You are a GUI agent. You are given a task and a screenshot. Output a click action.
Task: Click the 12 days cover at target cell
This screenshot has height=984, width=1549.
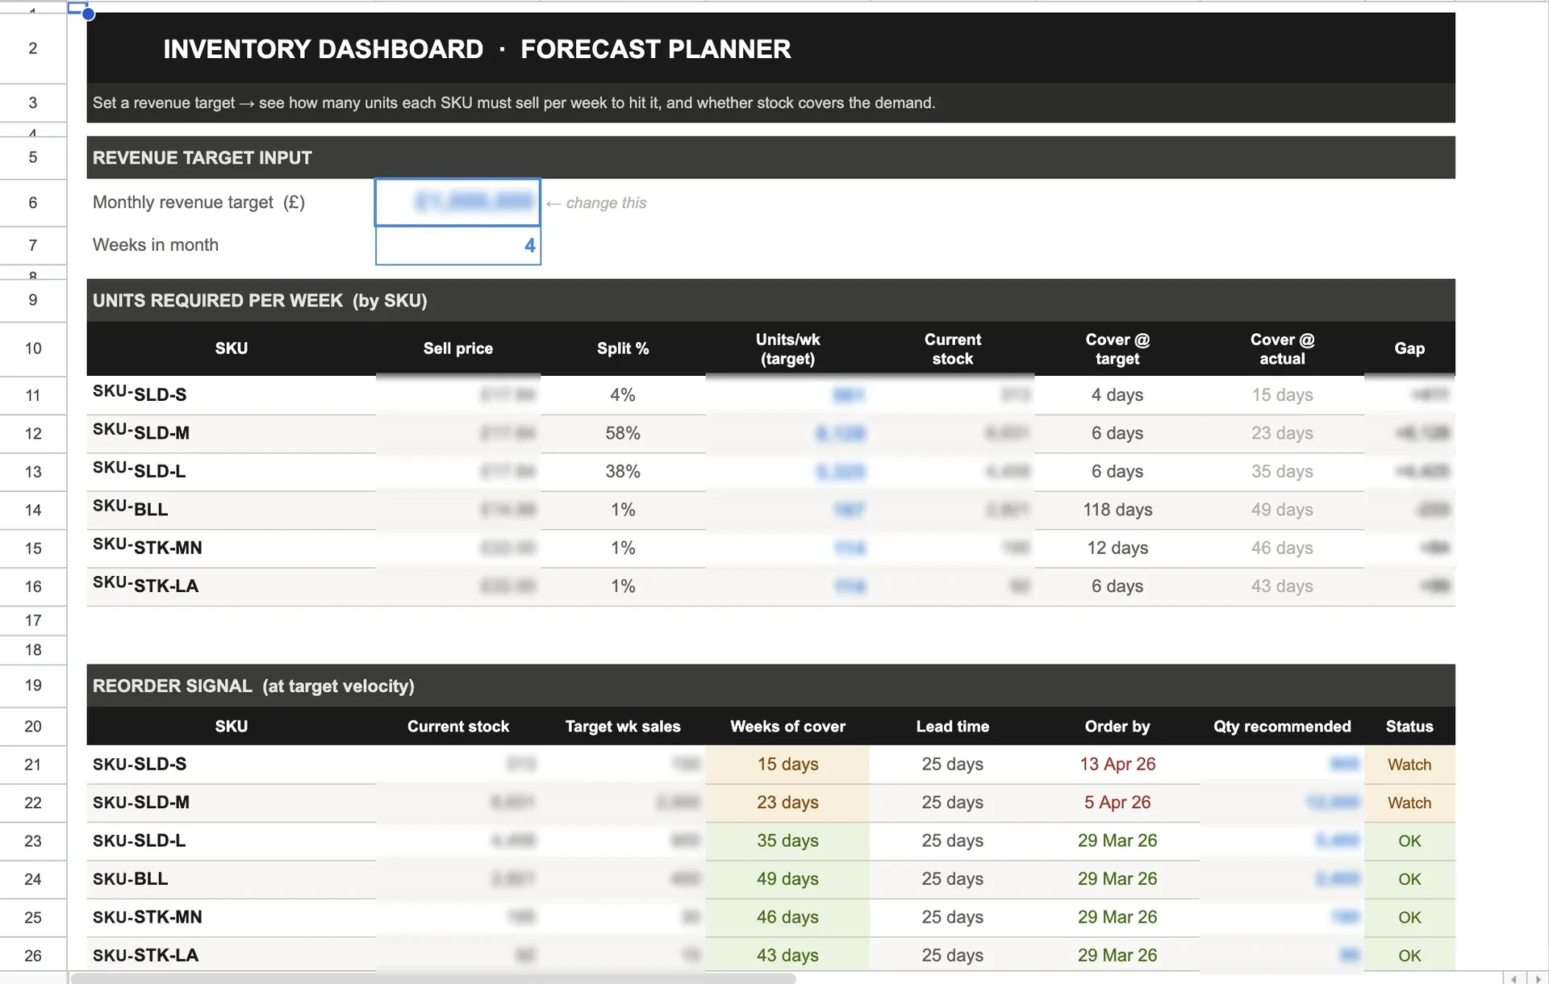pos(1117,548)
